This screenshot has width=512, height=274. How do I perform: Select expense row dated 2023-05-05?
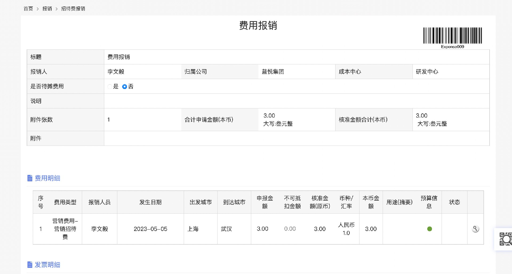pyautogui.click(x=258, y=229)
